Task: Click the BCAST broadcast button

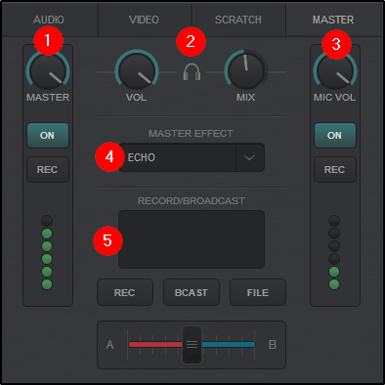Action: coord(192,292)
